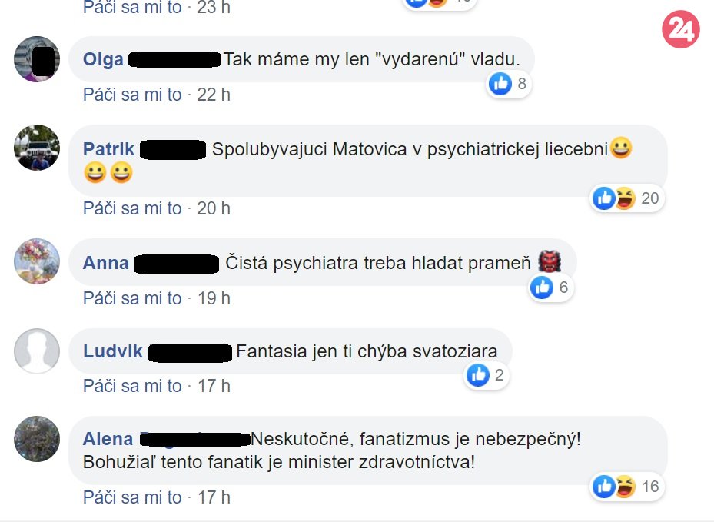Click the laughing reaction icon on Alena's comment

click(625, 487)
